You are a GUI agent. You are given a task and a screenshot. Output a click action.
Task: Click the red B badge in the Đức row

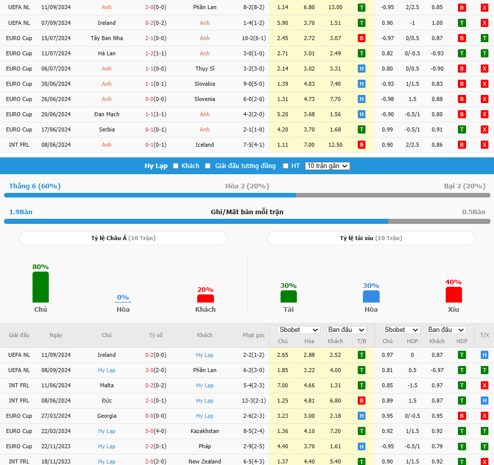pyautogui.click(x=362, y=401)
